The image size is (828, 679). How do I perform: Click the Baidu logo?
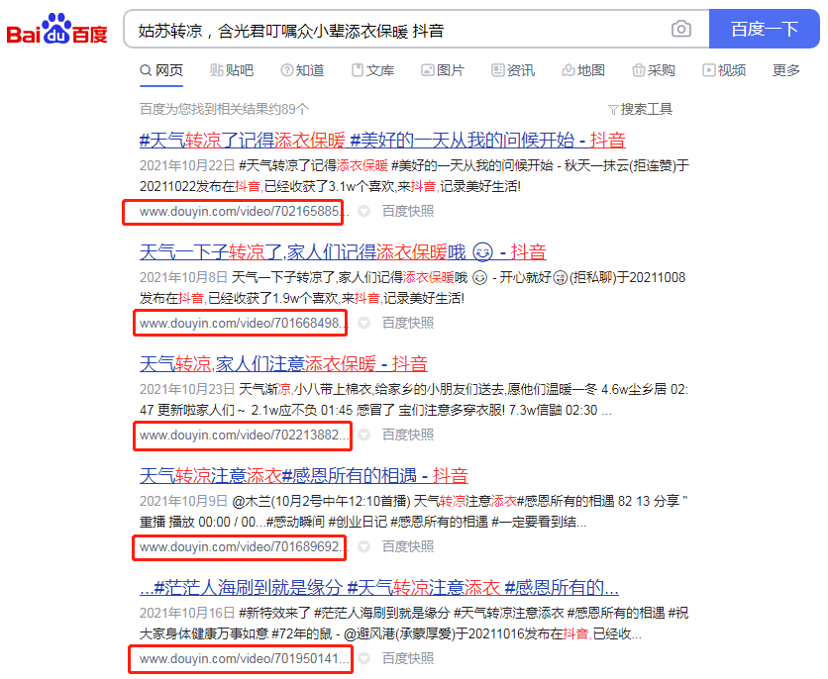point(56,29)
